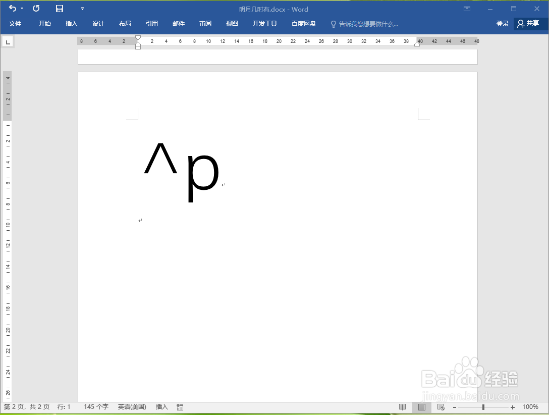Click 登录 to sign in

[503, 23]
